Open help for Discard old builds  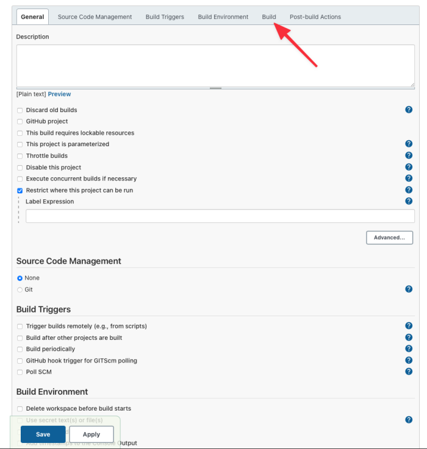(409, 110)
